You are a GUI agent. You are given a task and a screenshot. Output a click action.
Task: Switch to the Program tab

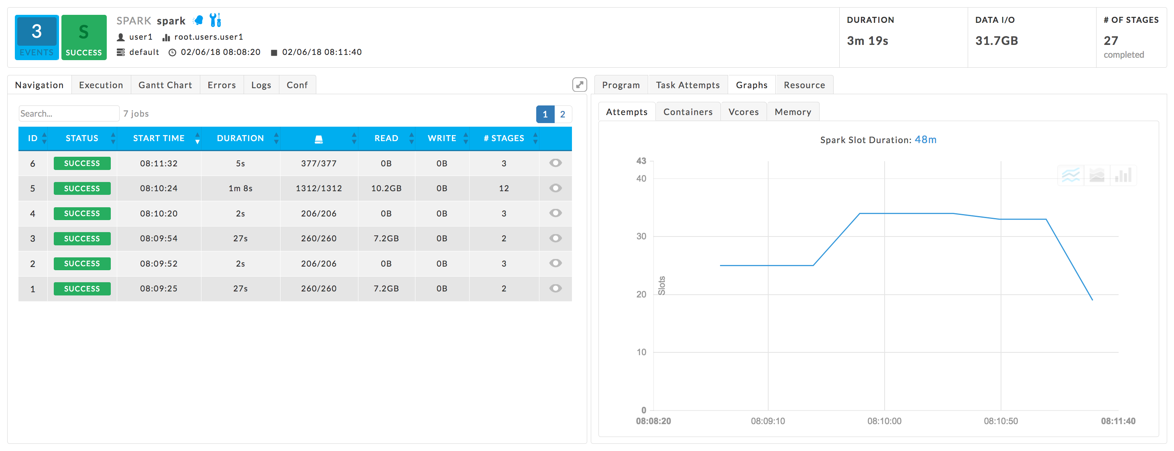click(x=621, y=85)
